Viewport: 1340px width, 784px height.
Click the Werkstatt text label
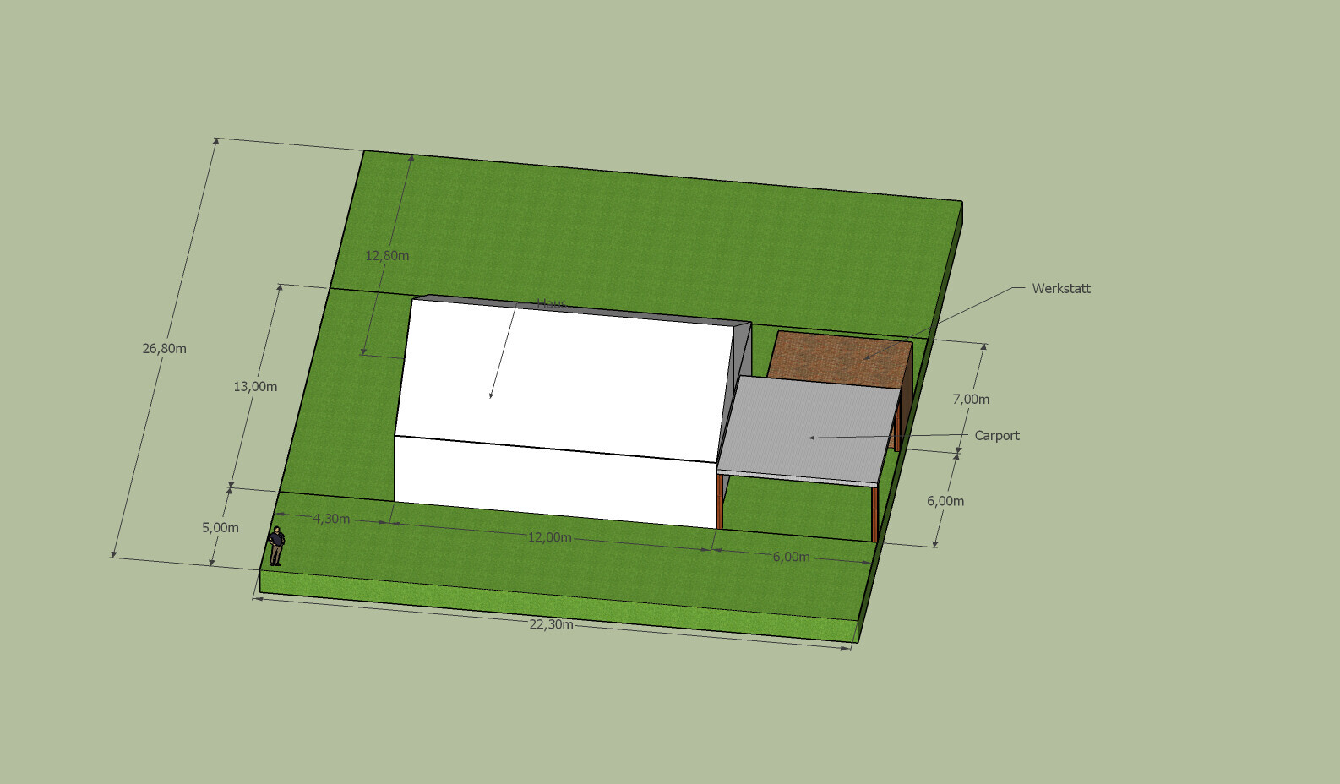(1060, 289)
